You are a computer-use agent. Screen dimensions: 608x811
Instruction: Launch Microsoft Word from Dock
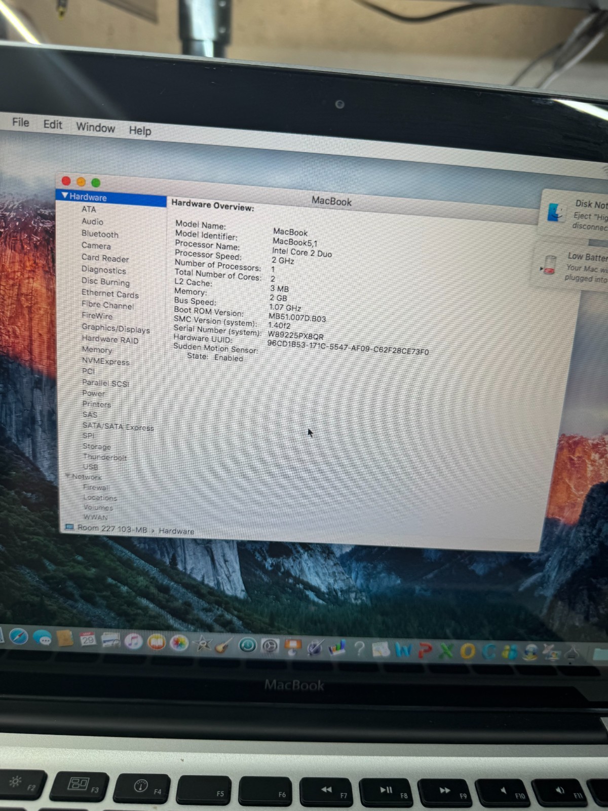pyautogui.click(x=403, y=650)
